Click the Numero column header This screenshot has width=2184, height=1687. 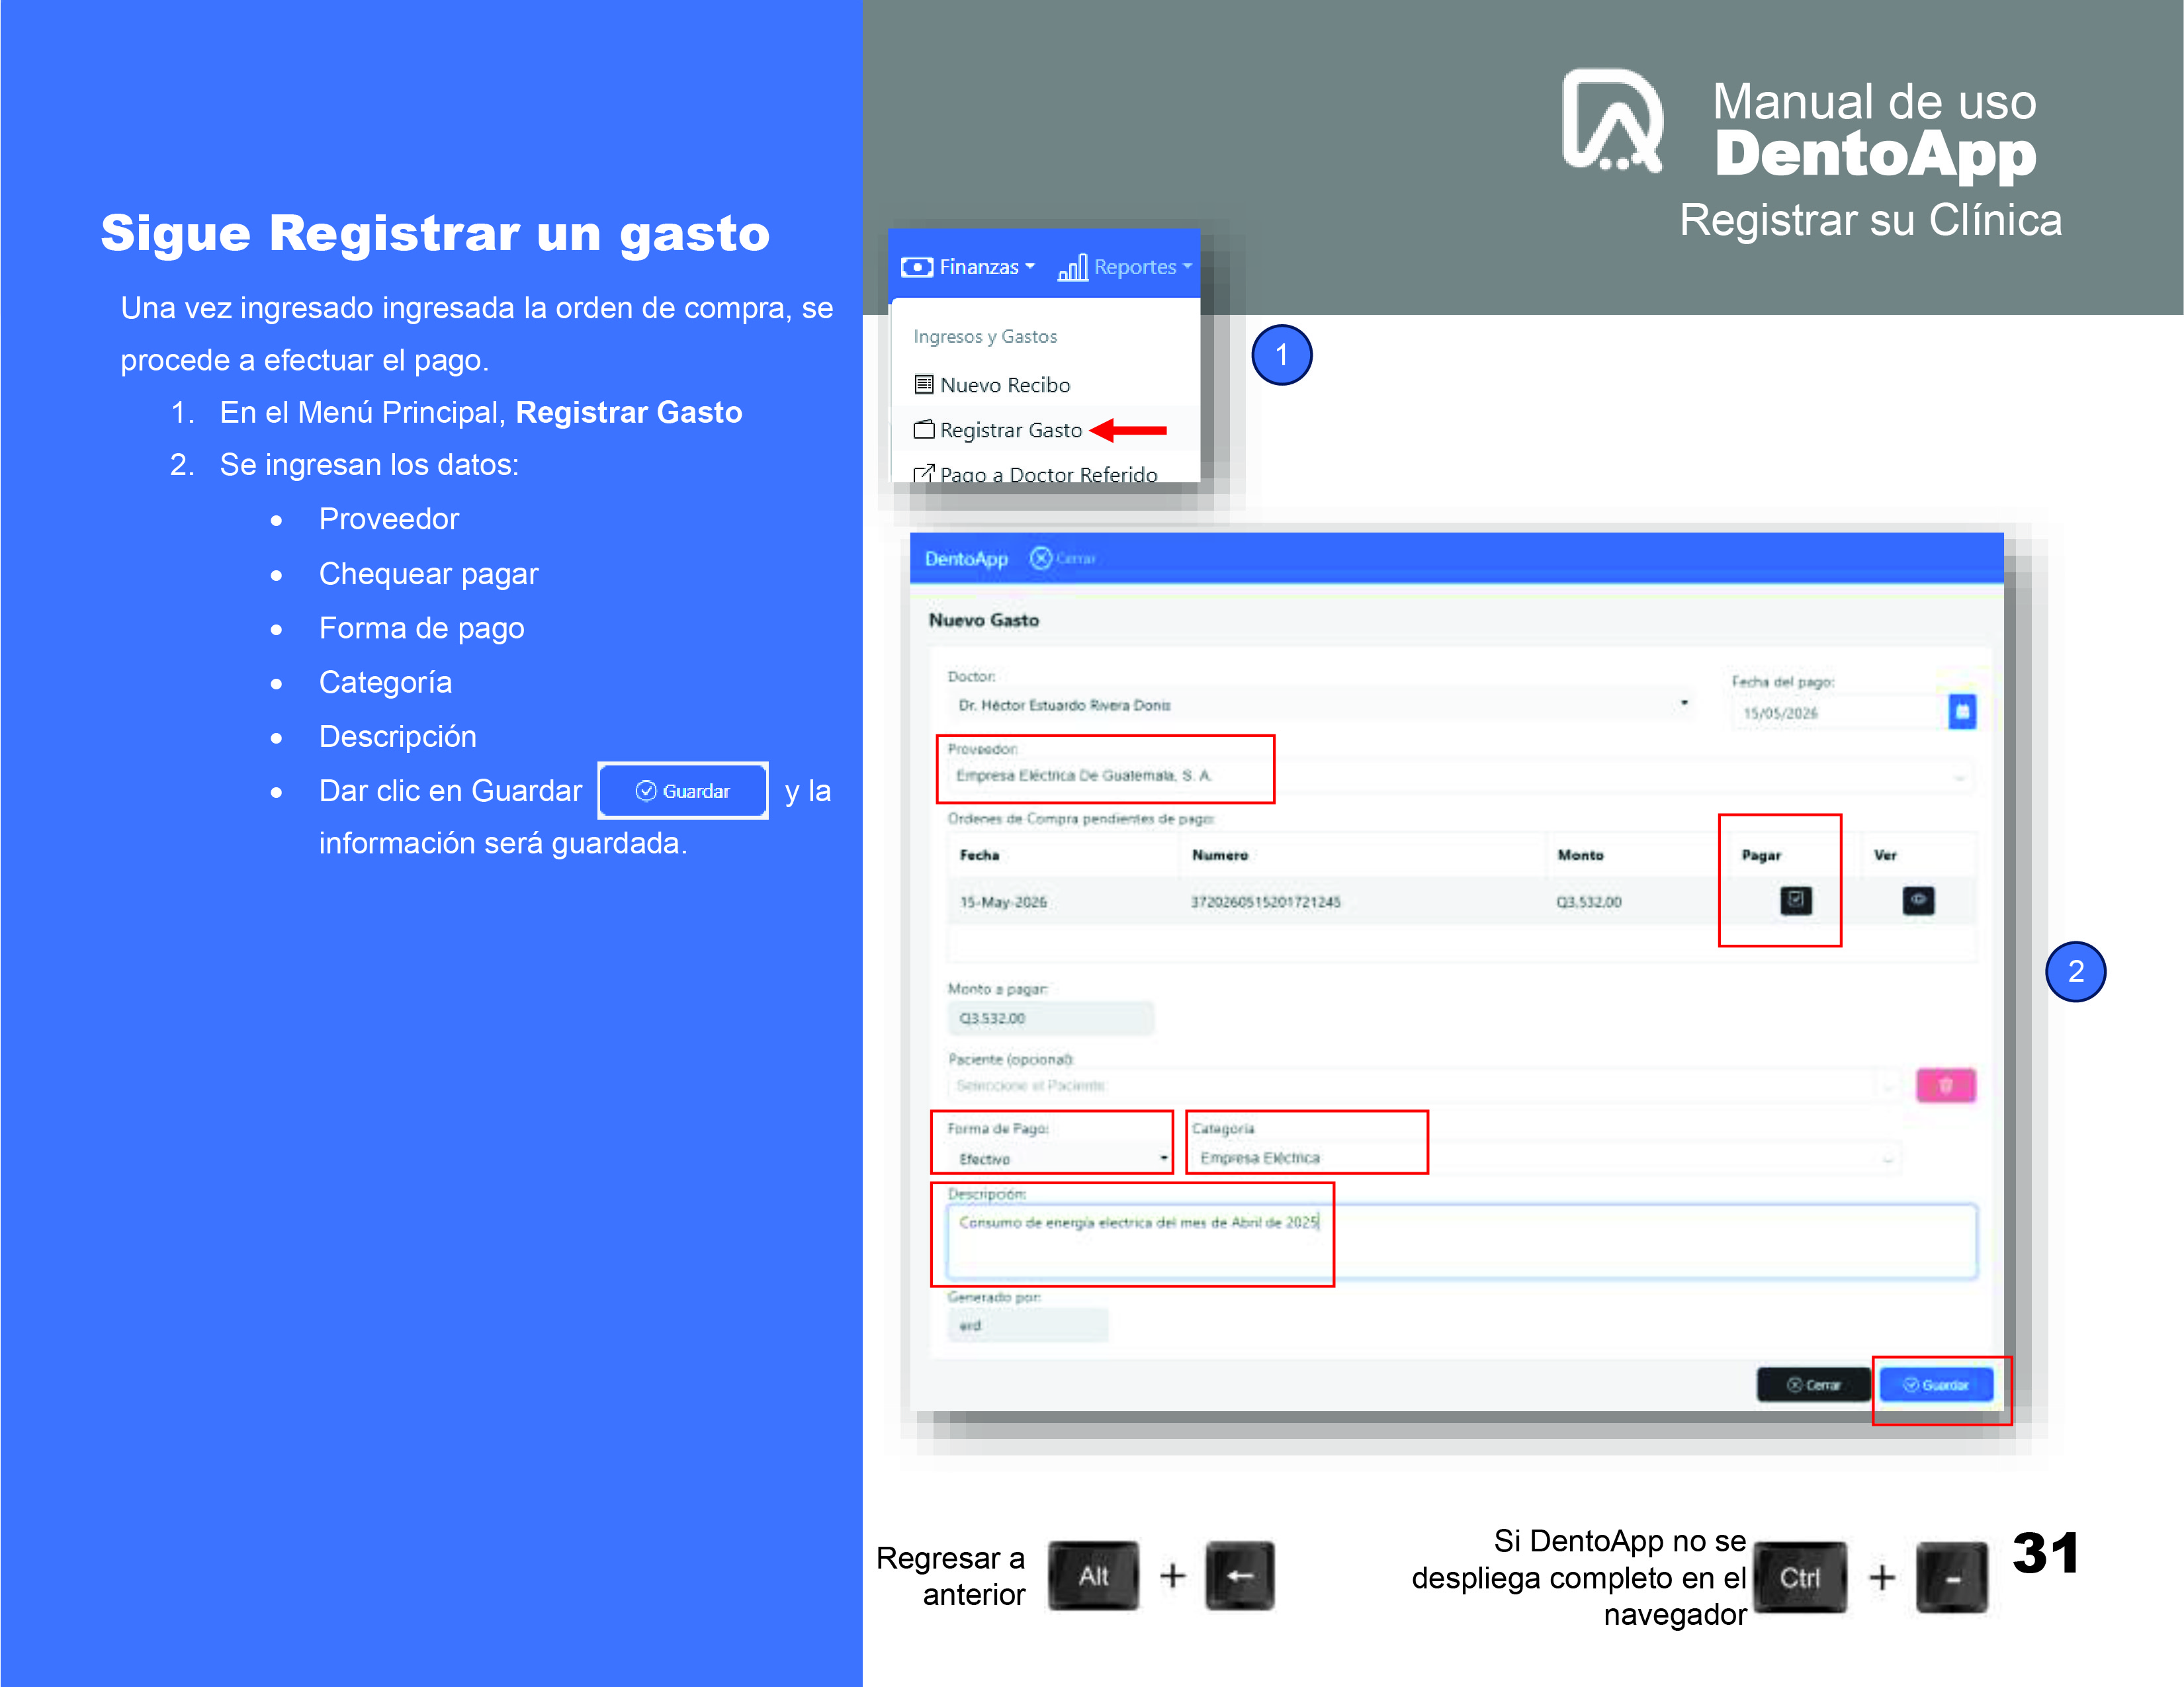(x=1220, y=855)
